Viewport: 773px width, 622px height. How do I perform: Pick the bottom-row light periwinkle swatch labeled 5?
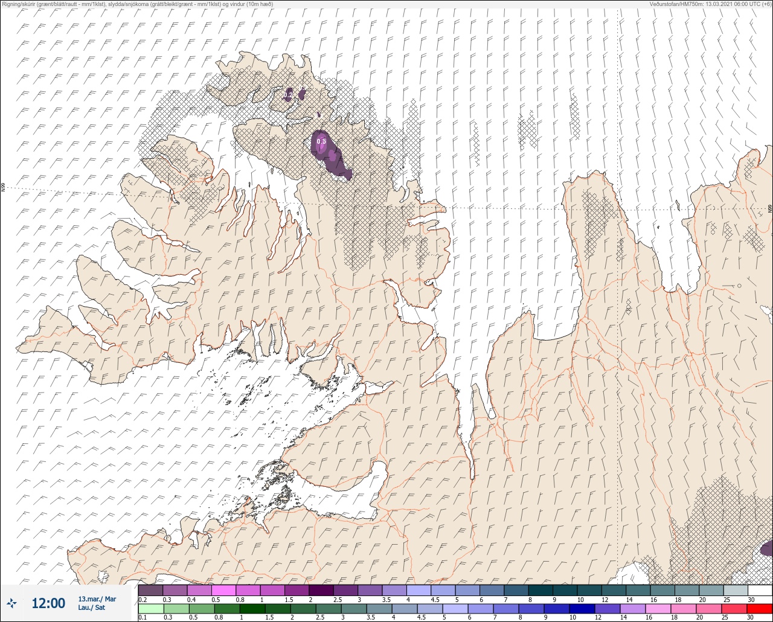tap(455, 608)
